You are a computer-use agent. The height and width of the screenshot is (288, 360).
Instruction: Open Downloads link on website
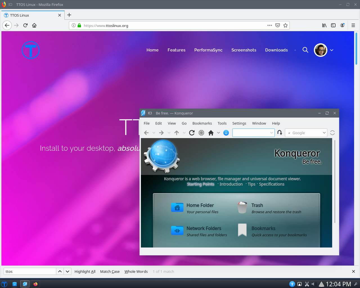276,50
